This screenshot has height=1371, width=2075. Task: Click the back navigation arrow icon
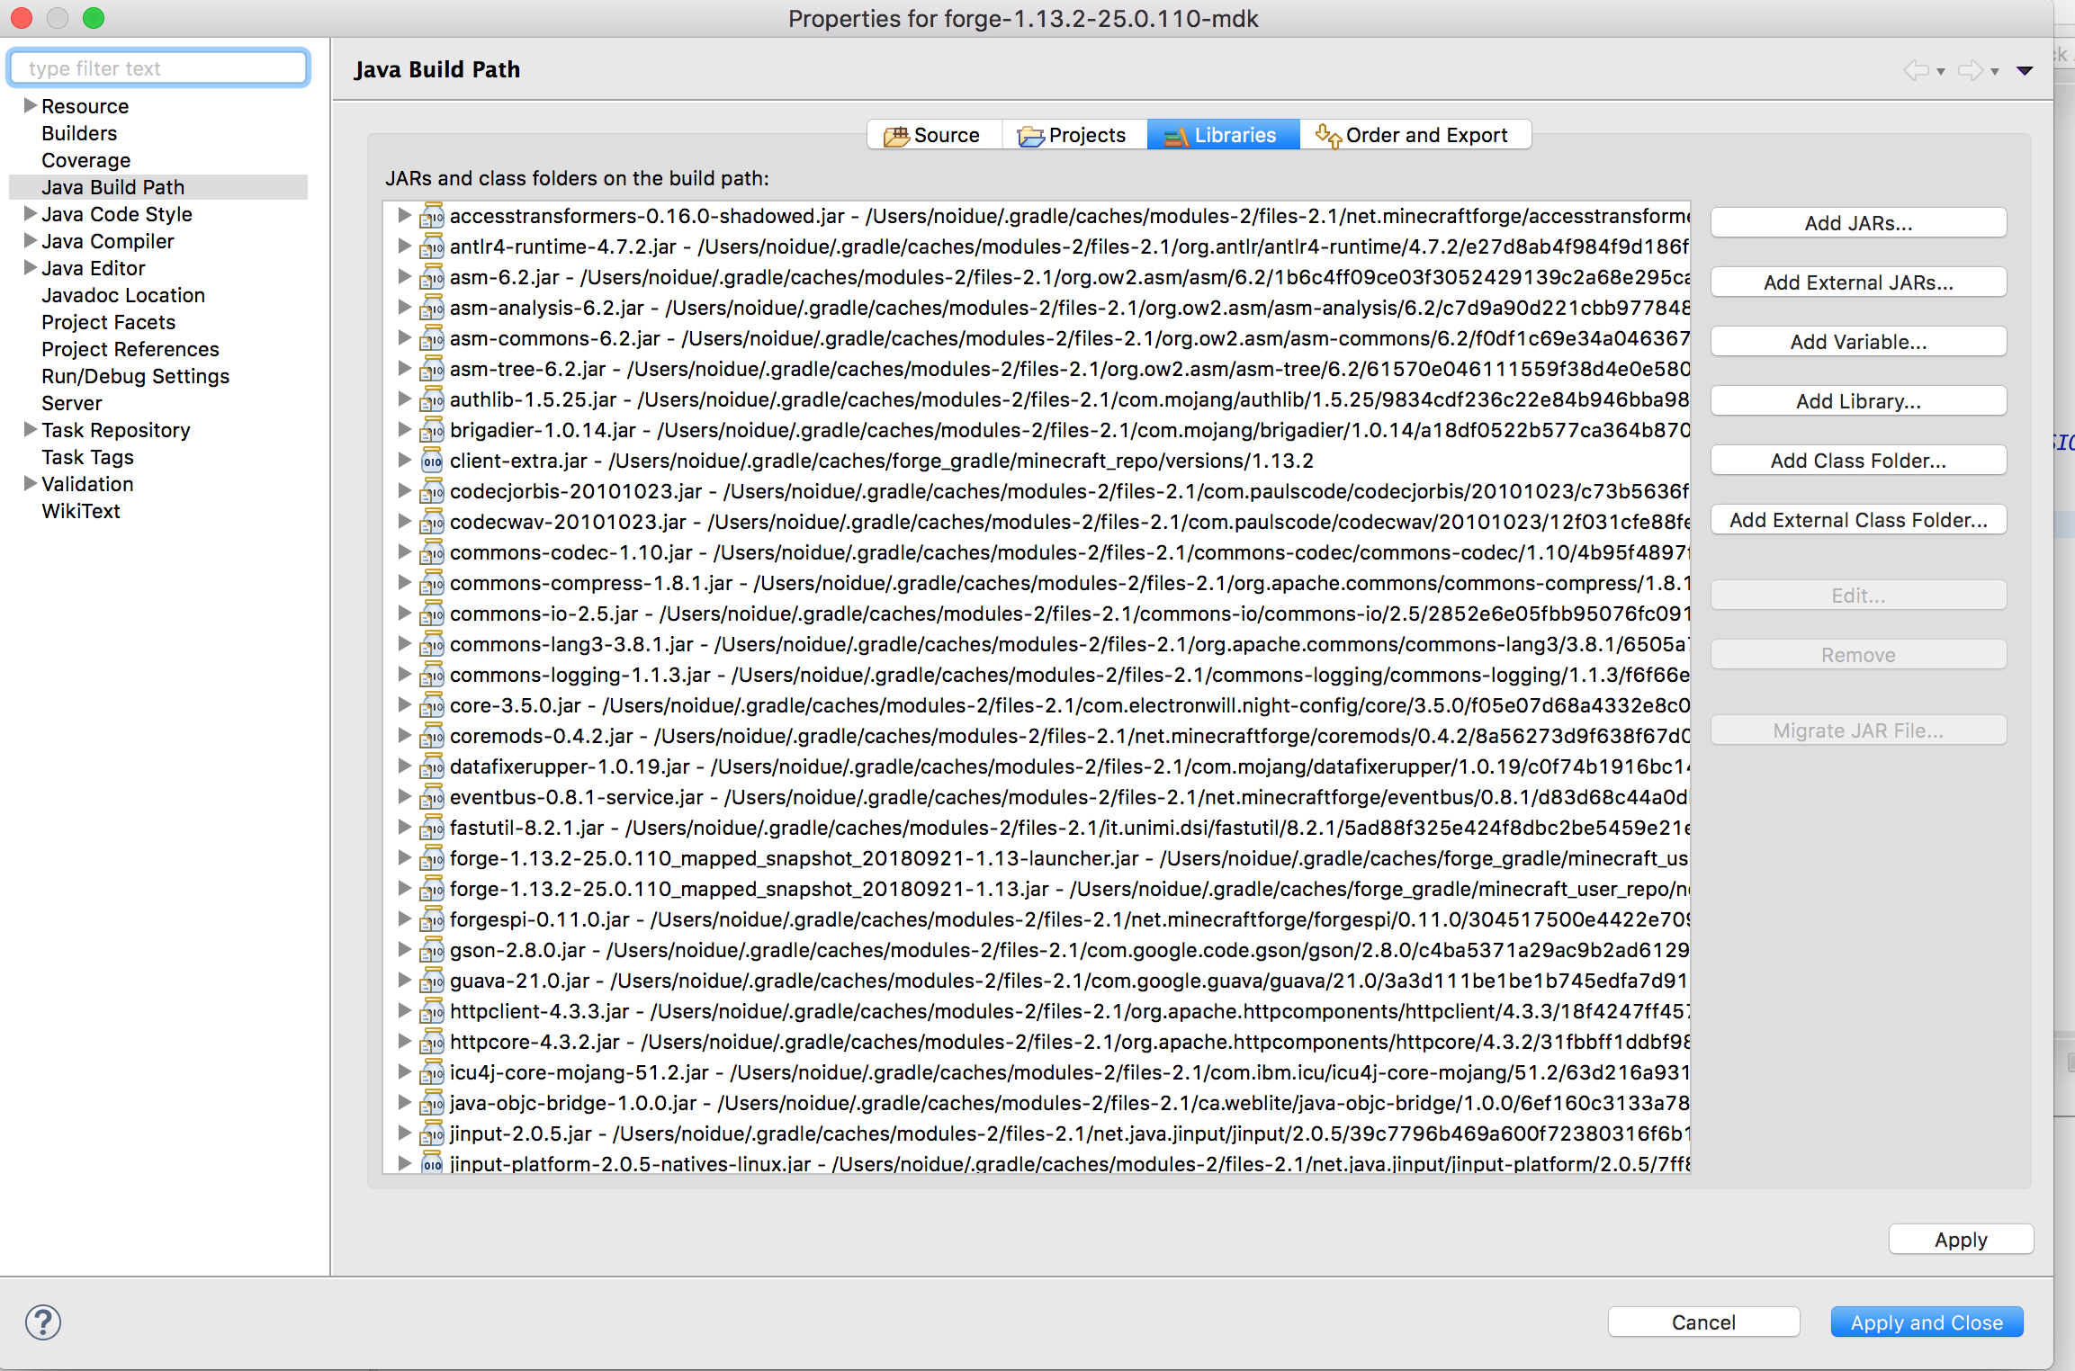(1916, 70)
